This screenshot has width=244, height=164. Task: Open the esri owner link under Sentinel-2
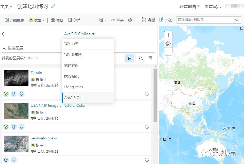(x=43, y=145)
